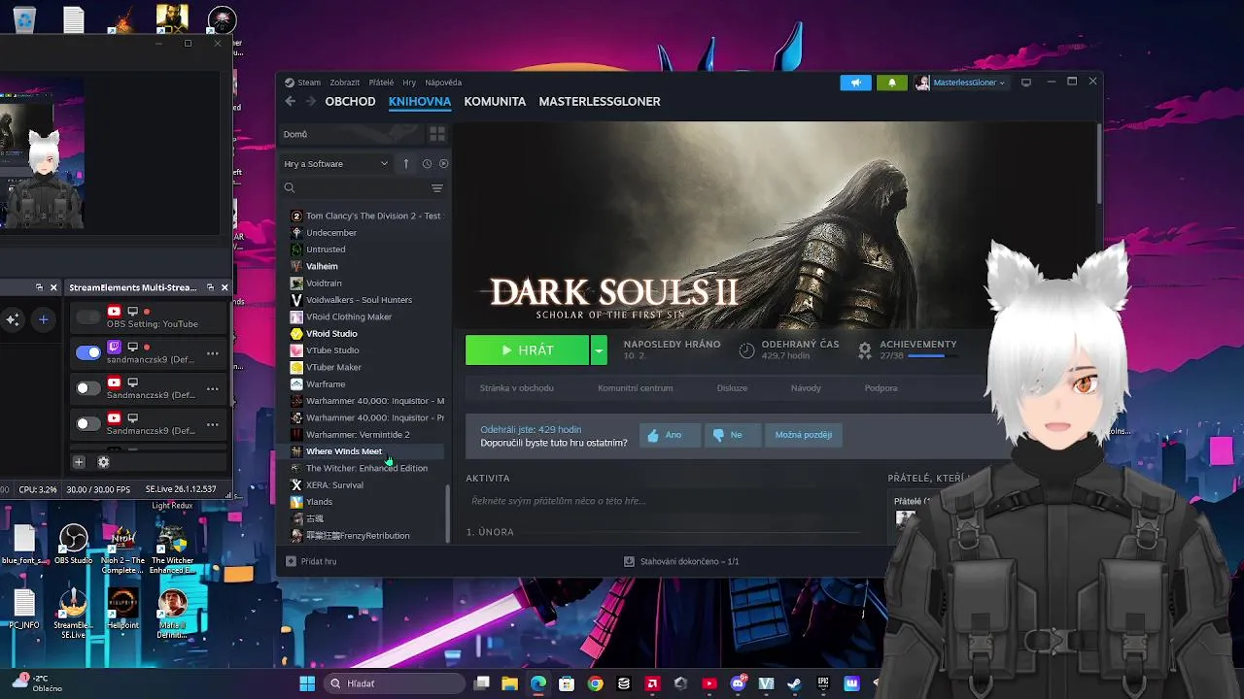Sort library by the up arrow icon
This screenshot has height=699, width=1244.
pyautogui.click(x=406, y=164)
